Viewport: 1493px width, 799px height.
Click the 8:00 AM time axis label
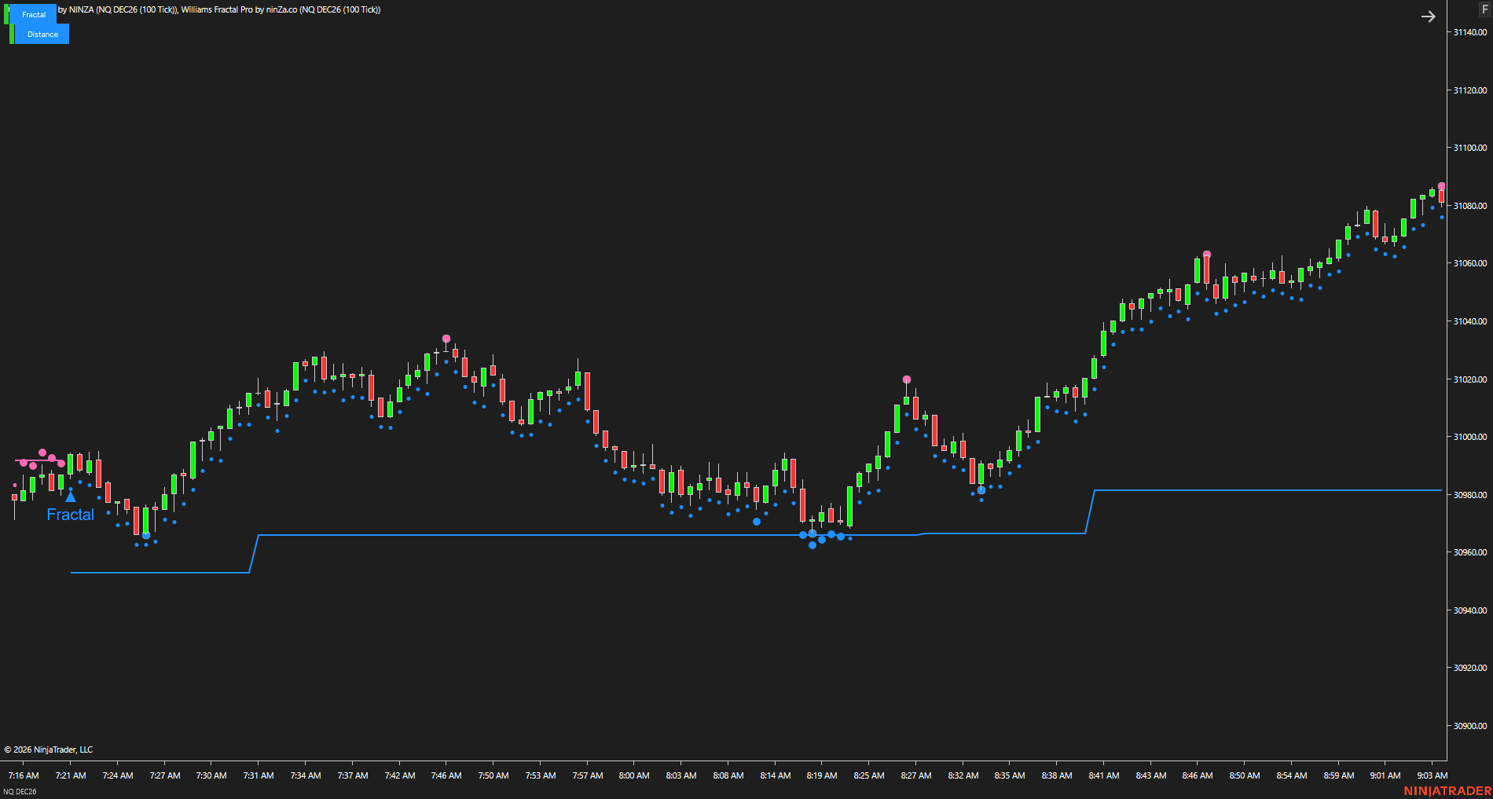634,775
